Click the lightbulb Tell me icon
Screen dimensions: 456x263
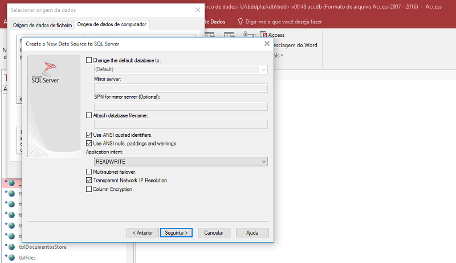240,22
